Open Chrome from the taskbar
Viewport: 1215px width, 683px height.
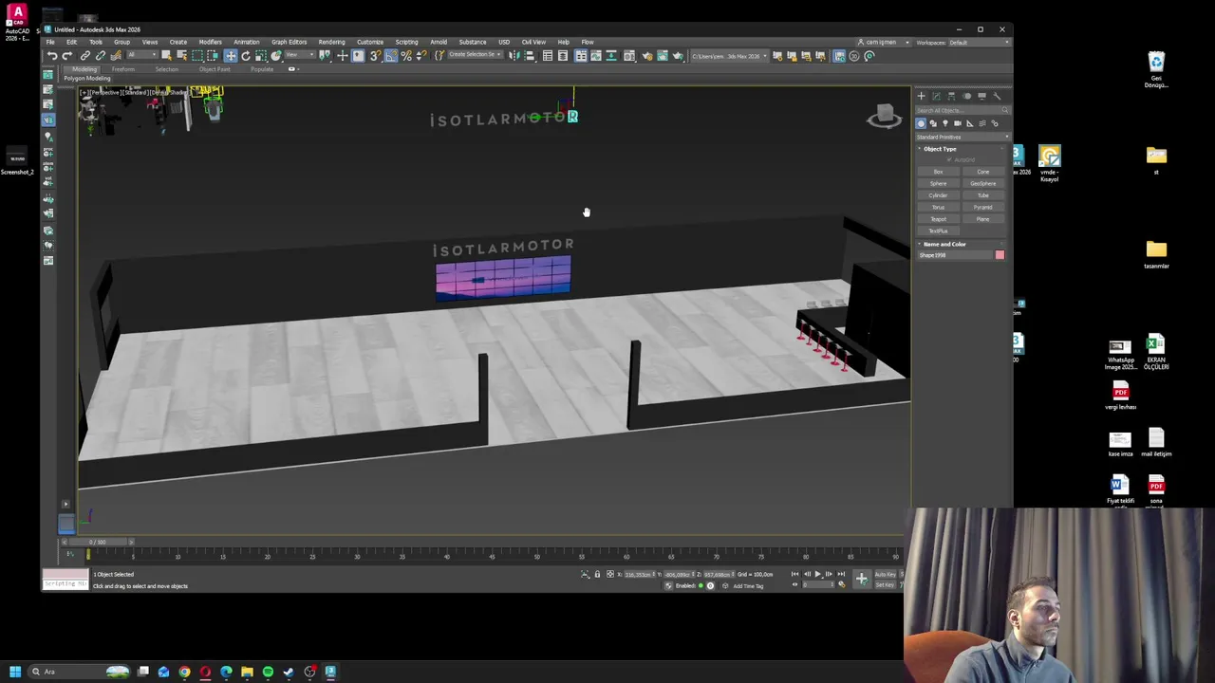(184, 672)
